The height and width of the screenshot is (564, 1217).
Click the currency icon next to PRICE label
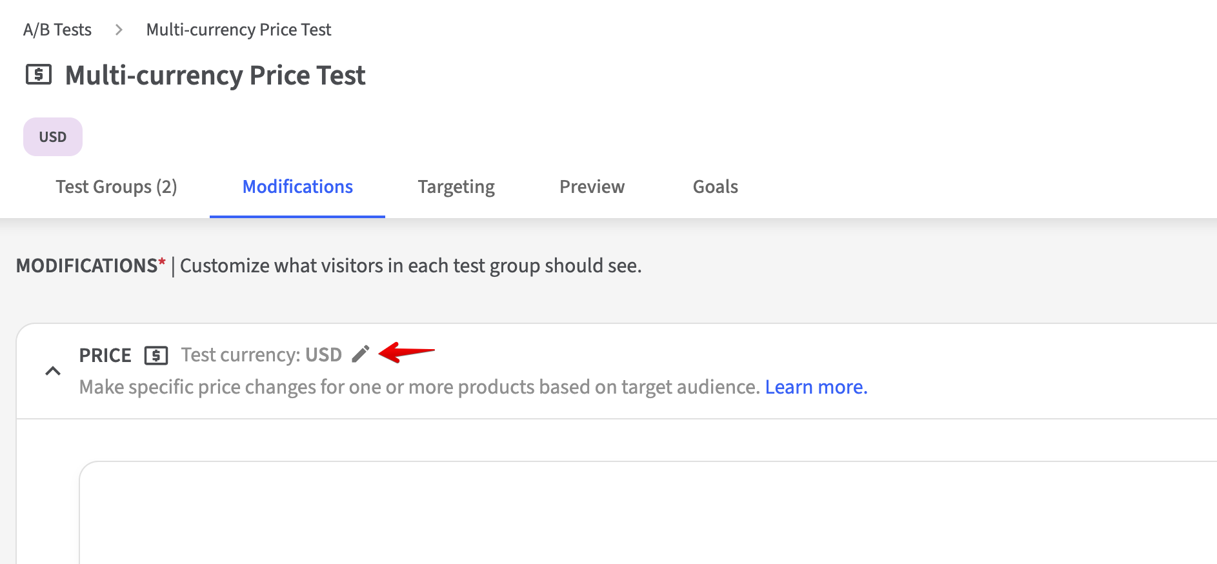(x=156, y=356)
